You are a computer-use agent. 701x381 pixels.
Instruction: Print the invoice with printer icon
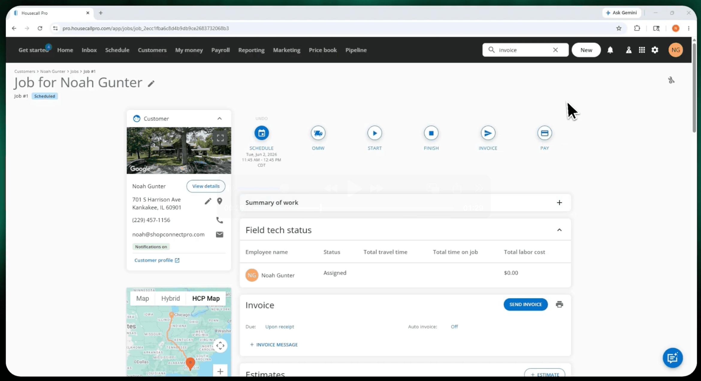[559, 304]
